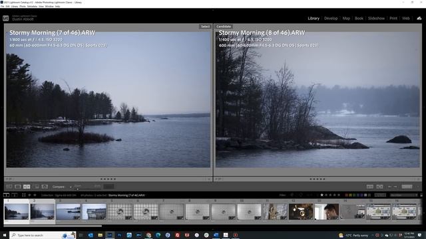Show second window display icon in filmstrip bar
Viewport: 426px width, 239px height.
15,195
